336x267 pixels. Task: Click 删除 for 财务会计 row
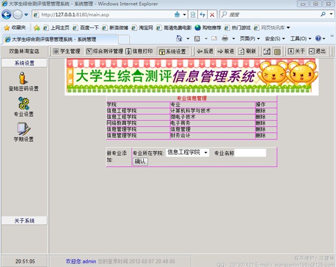coord(260,135)
